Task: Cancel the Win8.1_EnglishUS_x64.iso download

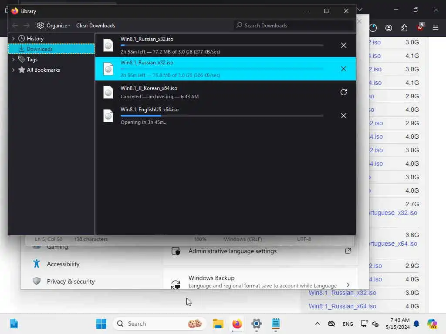Action: 343,116
